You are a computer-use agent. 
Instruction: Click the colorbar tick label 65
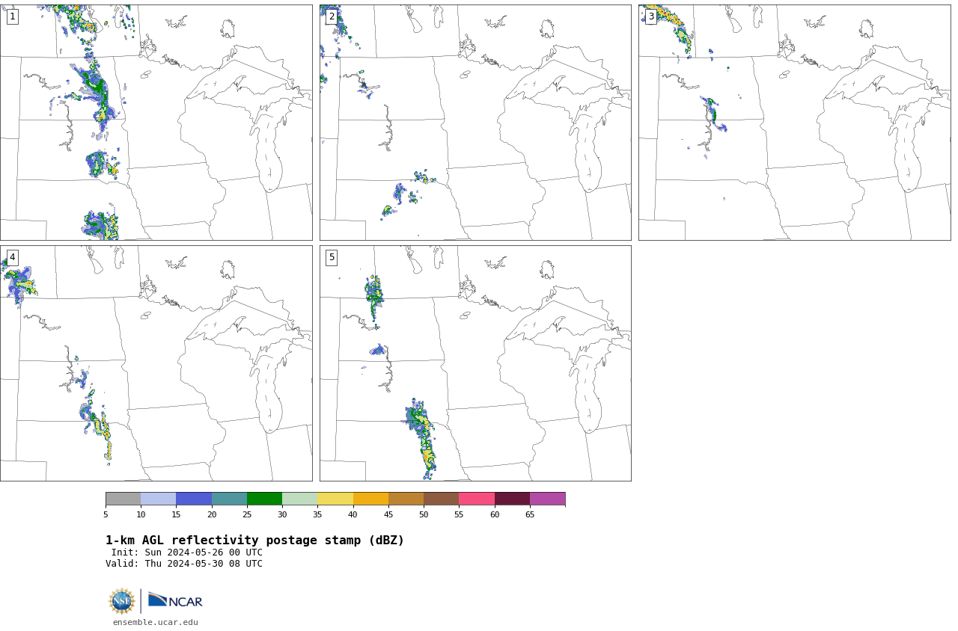(x=530, y=514)
